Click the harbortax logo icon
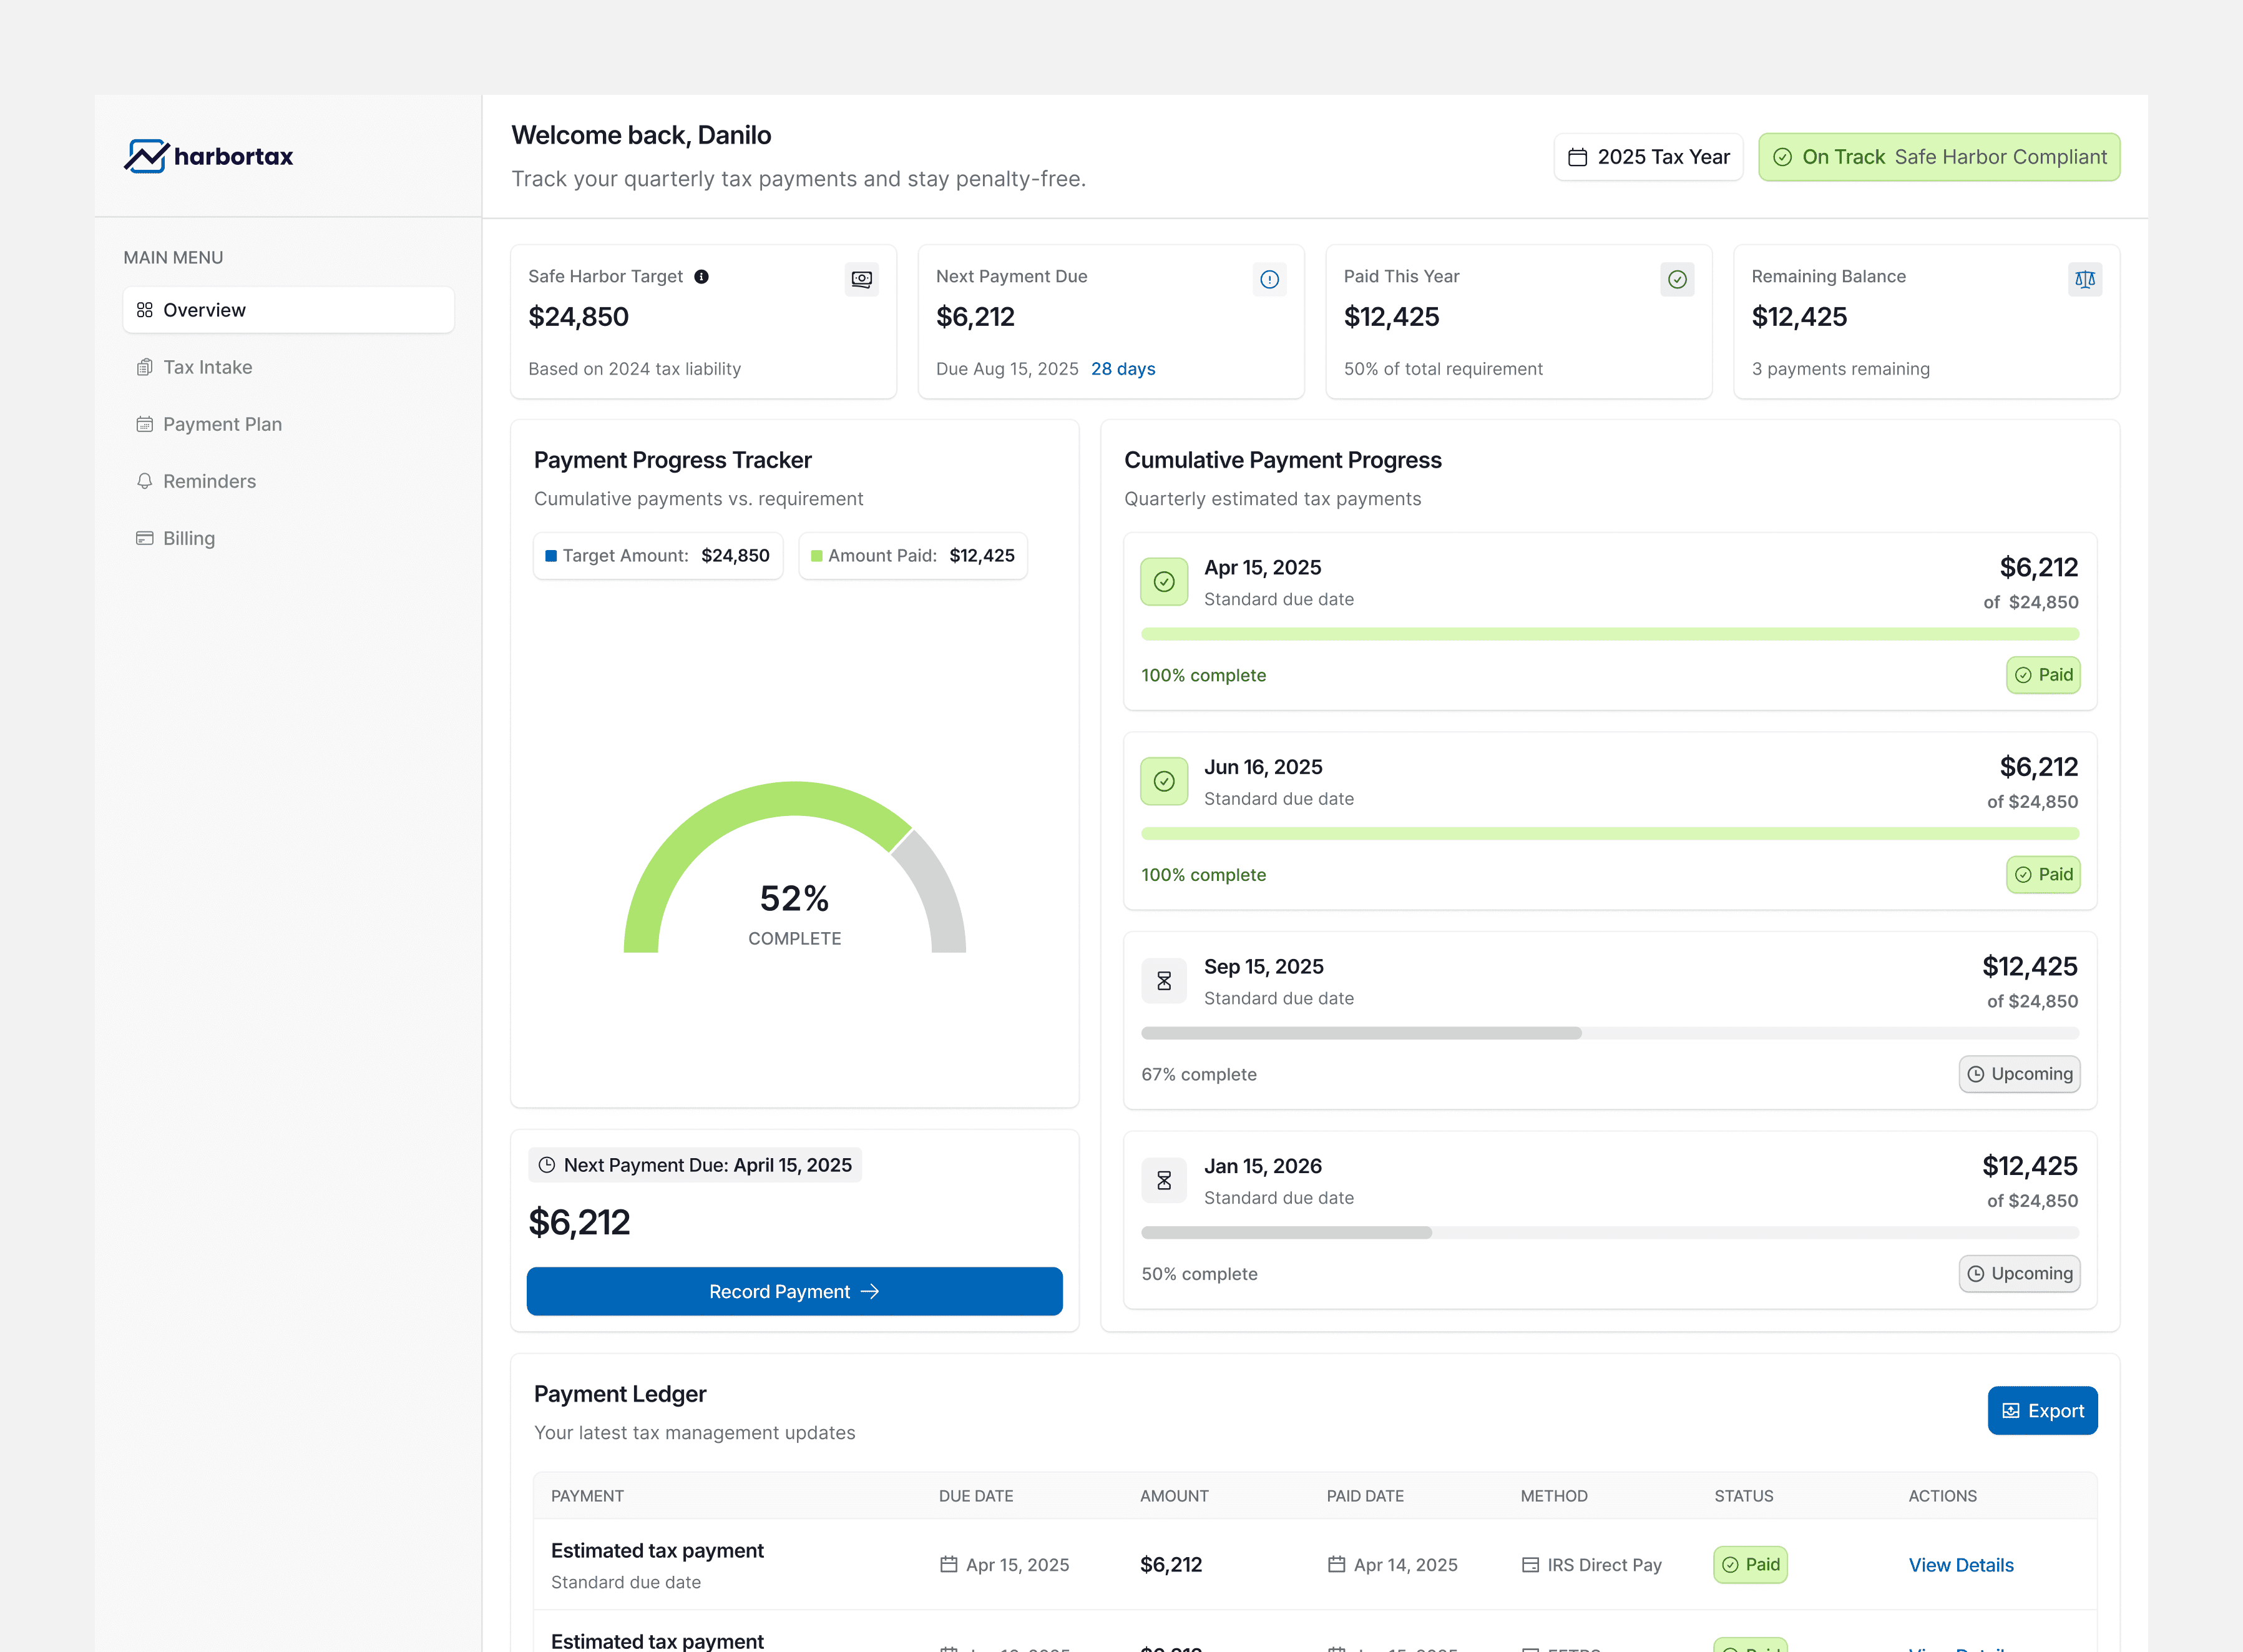 pyautogui.click(x=146, y=156)
